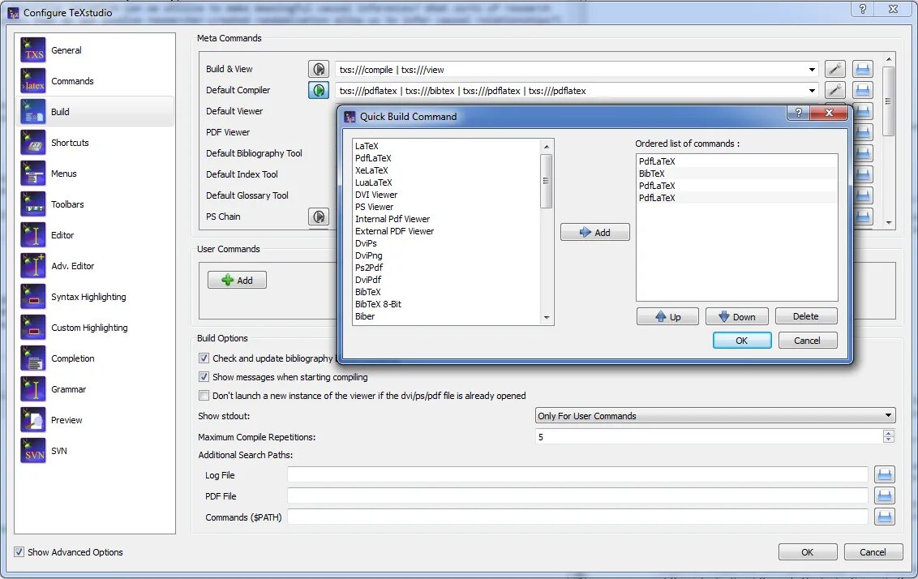Select DVI Viewer in commands list
Viewport: 918px width, 579px height.
click(376, 195)
